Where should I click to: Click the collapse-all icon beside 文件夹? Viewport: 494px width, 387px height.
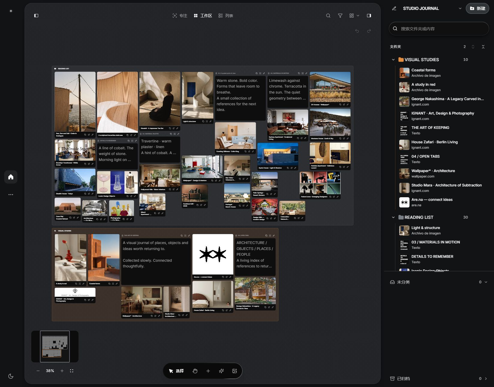click(x=483, y=47)
